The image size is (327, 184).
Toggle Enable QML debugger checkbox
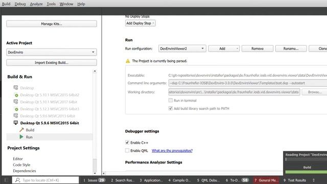click(127, 150)
